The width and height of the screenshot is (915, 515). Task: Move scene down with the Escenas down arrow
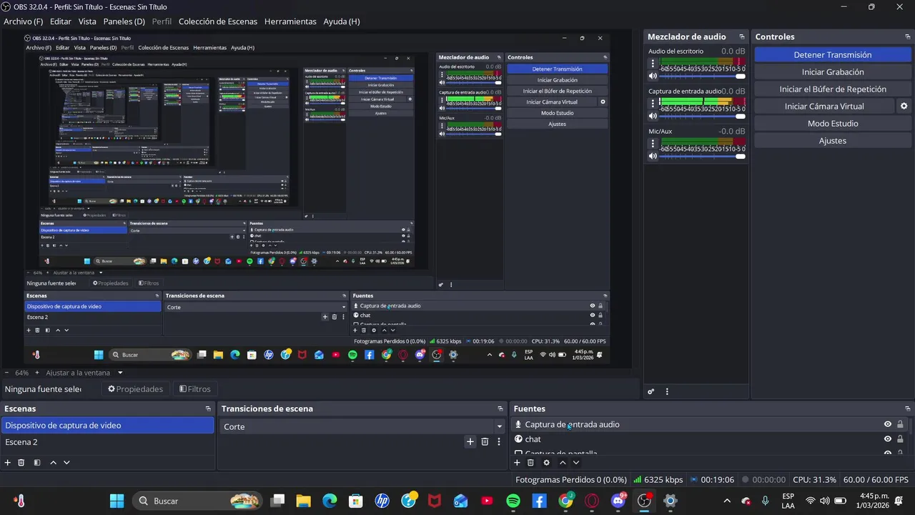tap(66, 463)
